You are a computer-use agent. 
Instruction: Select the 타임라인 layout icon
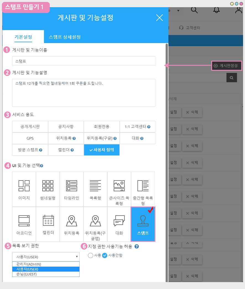(x=72, y=189)
